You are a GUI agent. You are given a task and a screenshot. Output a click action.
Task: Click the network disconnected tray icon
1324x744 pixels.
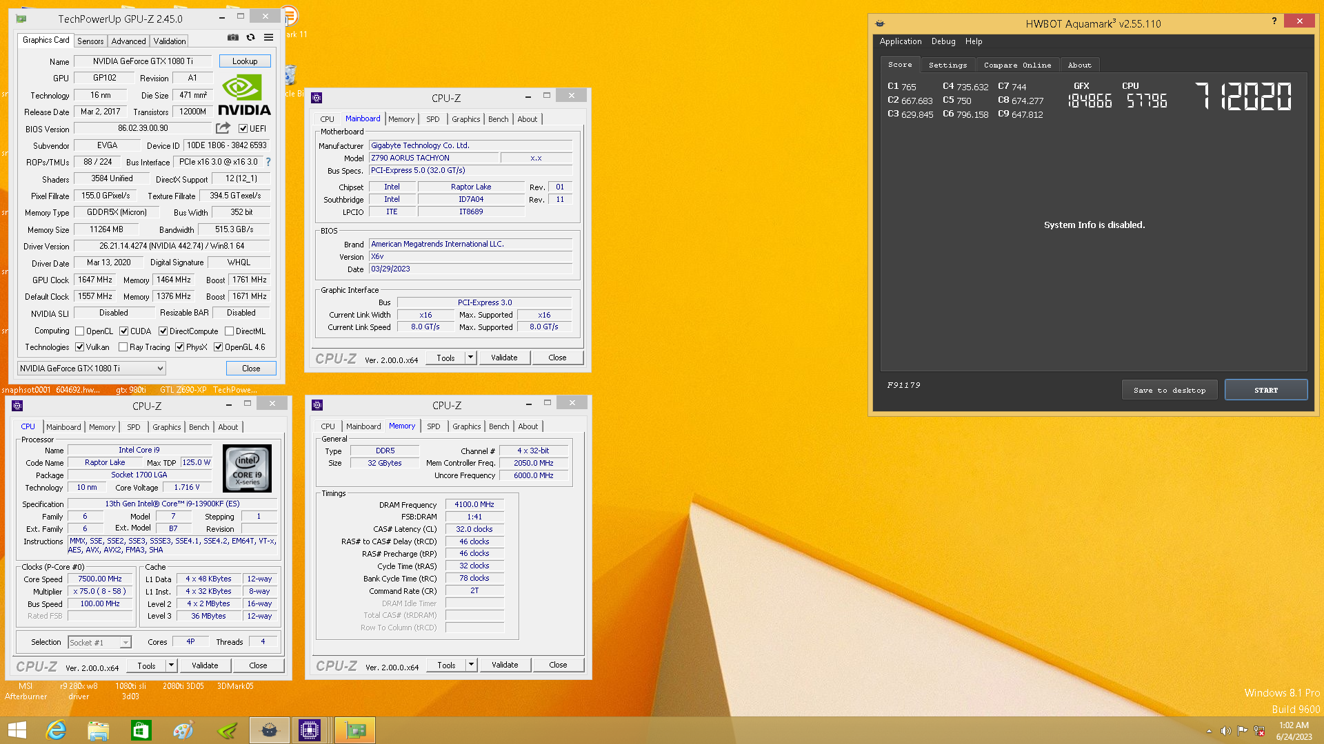1259,731
